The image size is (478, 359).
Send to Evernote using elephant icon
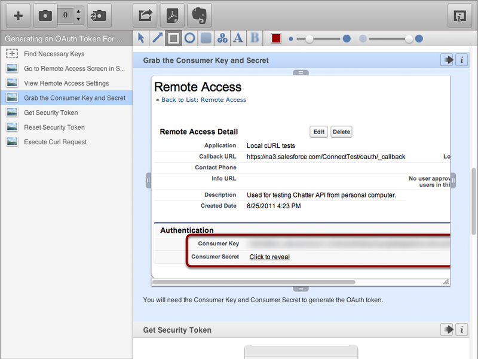(200, 16)
